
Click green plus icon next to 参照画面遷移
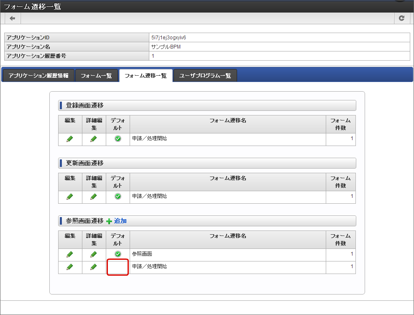click(x=109, y=221)
